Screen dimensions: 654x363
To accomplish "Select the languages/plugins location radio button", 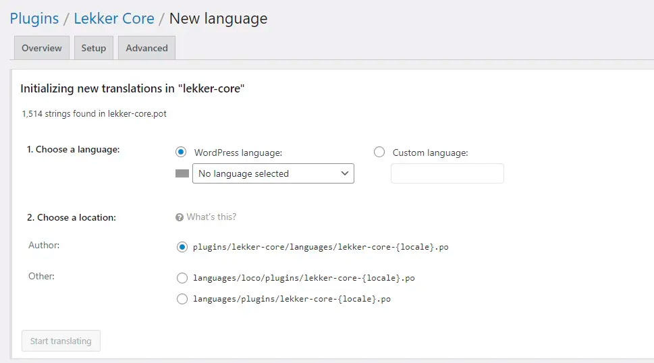I will pyautogui.click(x=182, y=299).
